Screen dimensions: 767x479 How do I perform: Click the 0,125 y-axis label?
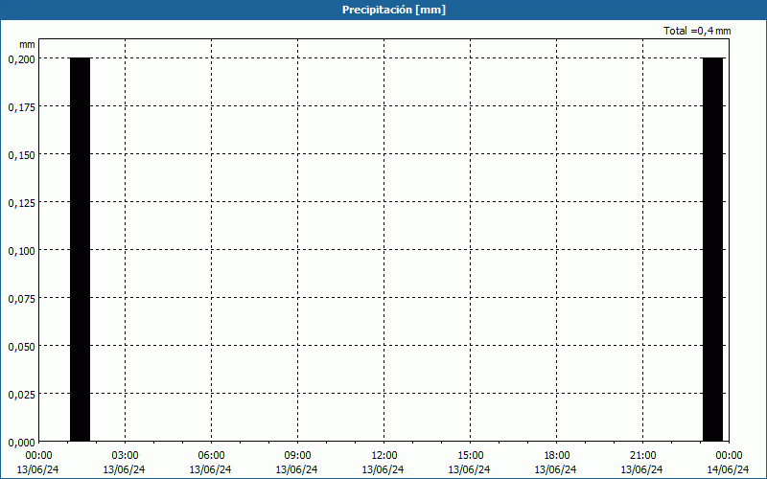coord(21,203)
